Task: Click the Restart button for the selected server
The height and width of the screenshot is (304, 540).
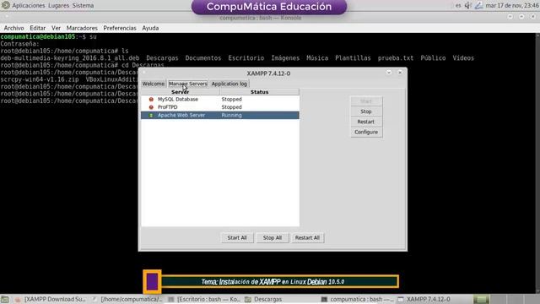Action: [366, 122]
